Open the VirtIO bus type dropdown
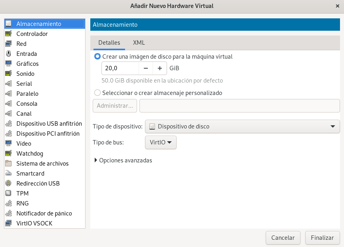This screenshot has width=344, height=247. 161,142
